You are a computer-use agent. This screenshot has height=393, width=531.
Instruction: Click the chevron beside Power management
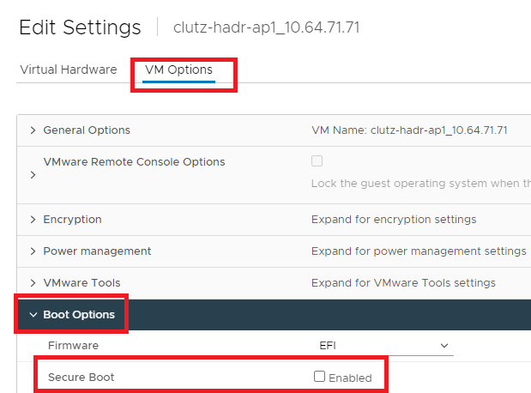(33, 251)
